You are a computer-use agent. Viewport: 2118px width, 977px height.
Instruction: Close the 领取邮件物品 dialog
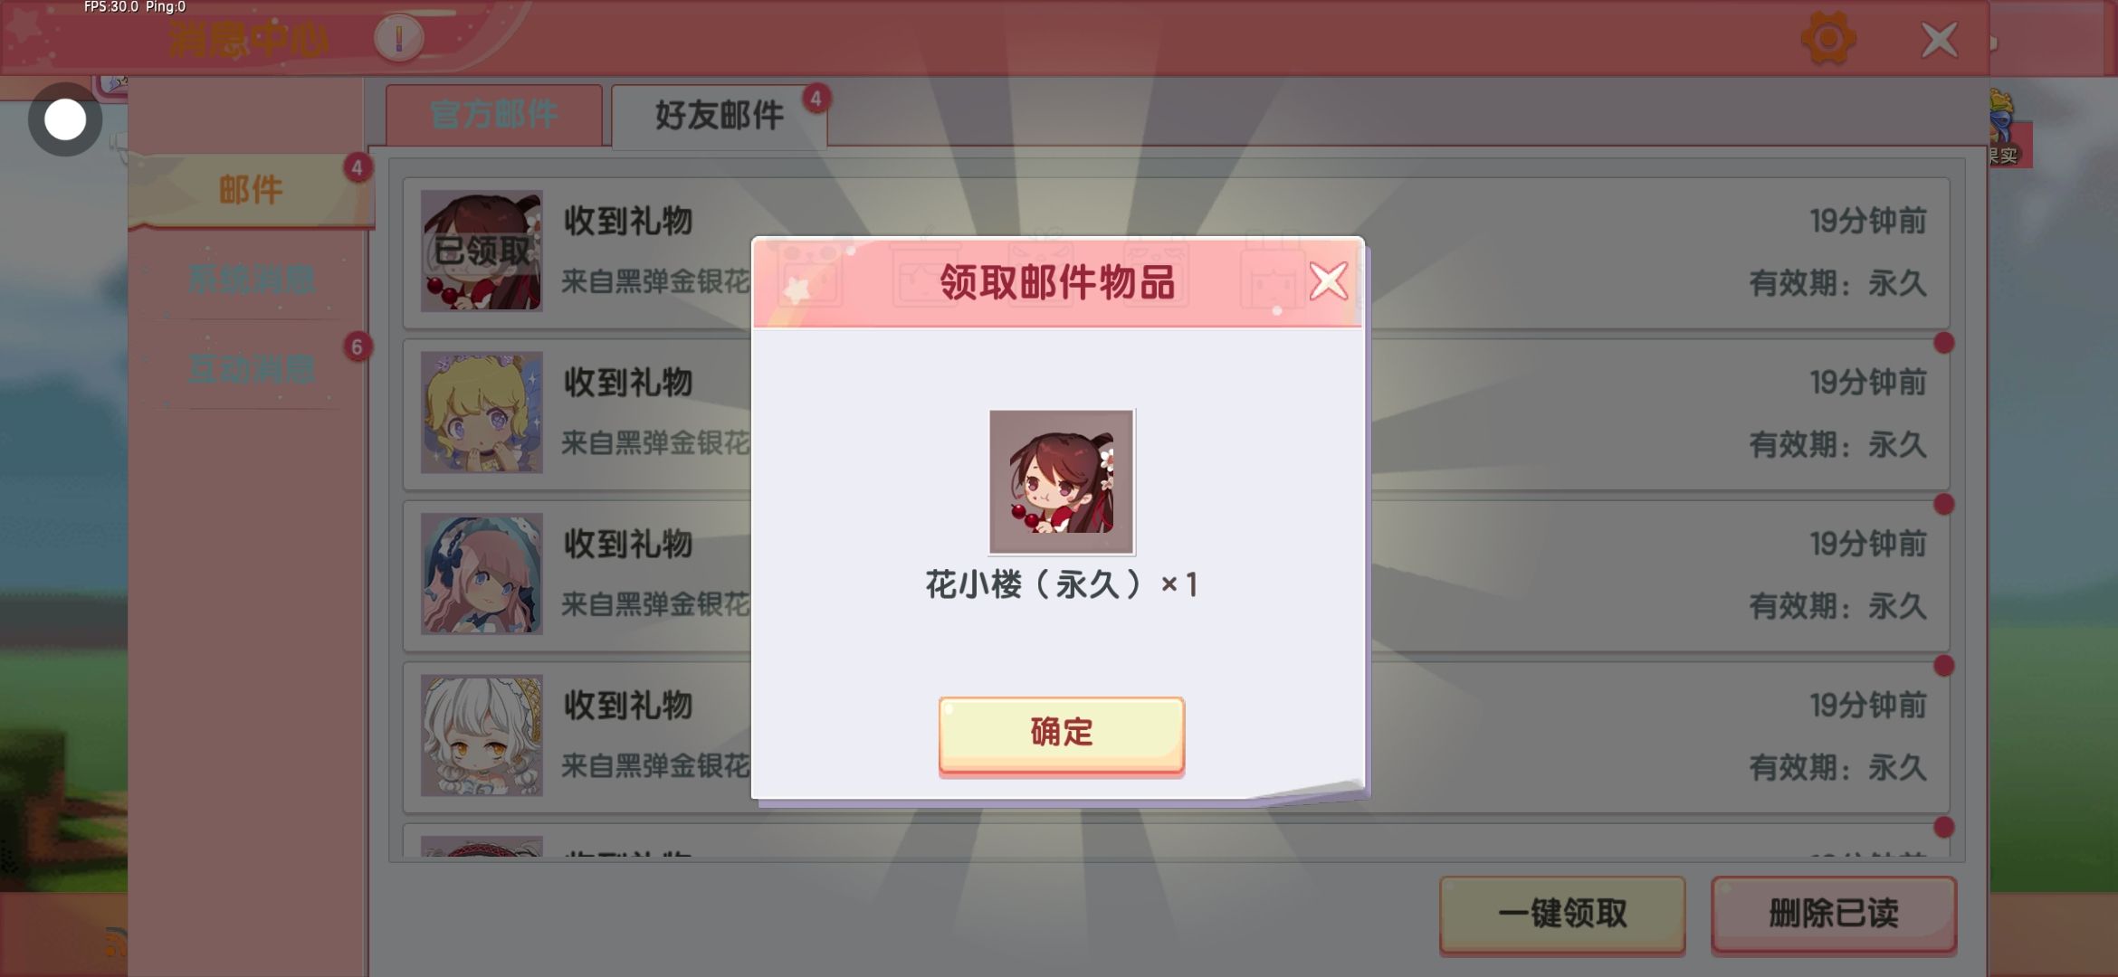(1328, 280)
